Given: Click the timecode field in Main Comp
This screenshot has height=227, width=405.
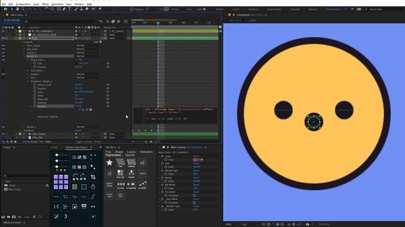Looking at the screenshot, I should (x=12, y=20).
